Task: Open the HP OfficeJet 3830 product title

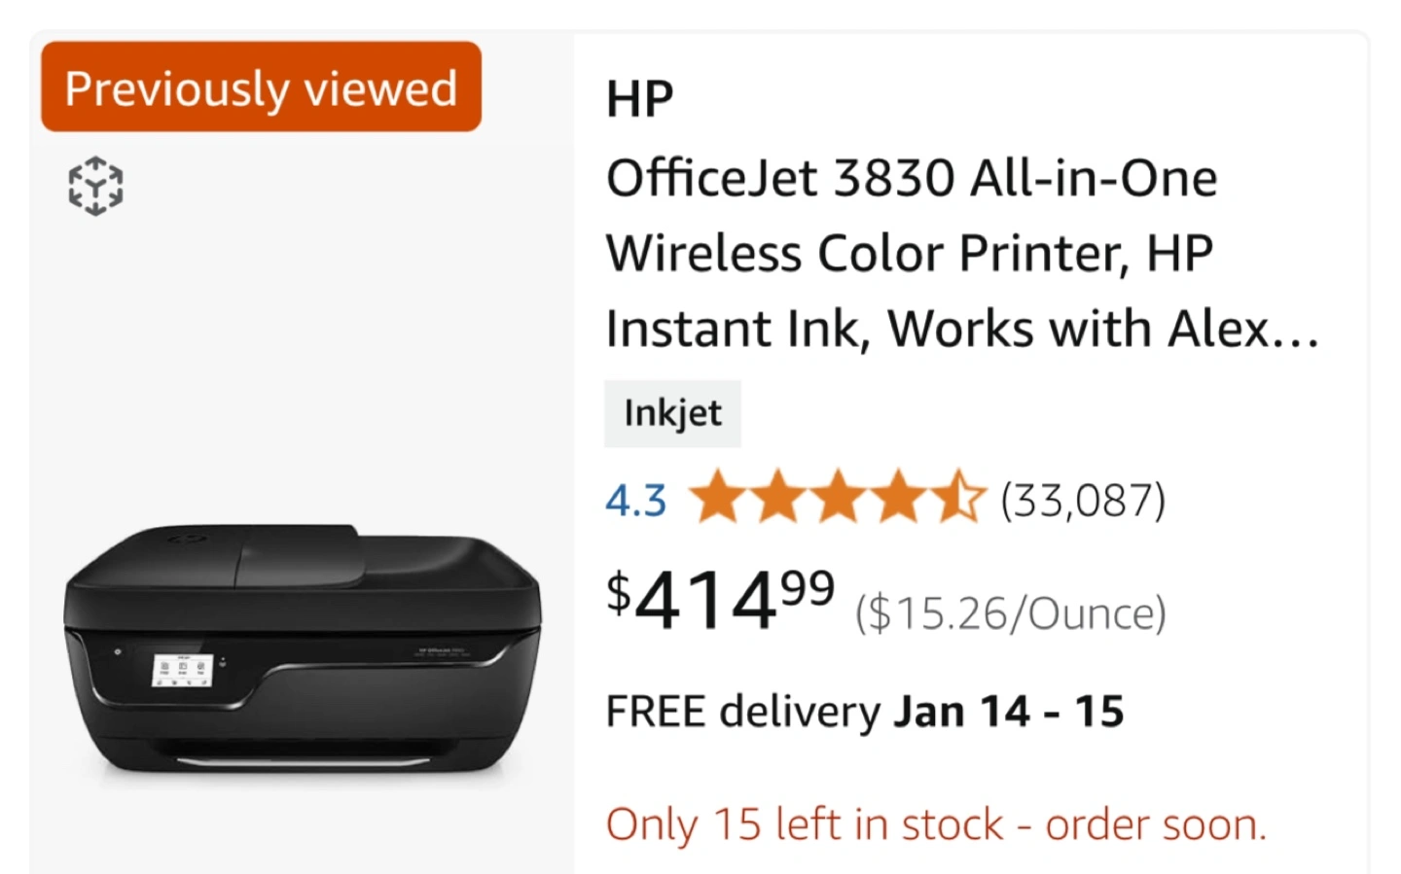Action: pyautogui.click(x=912, y=179)
